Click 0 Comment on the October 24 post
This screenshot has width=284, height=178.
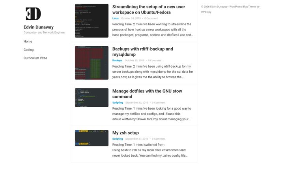tap(151, 18)
